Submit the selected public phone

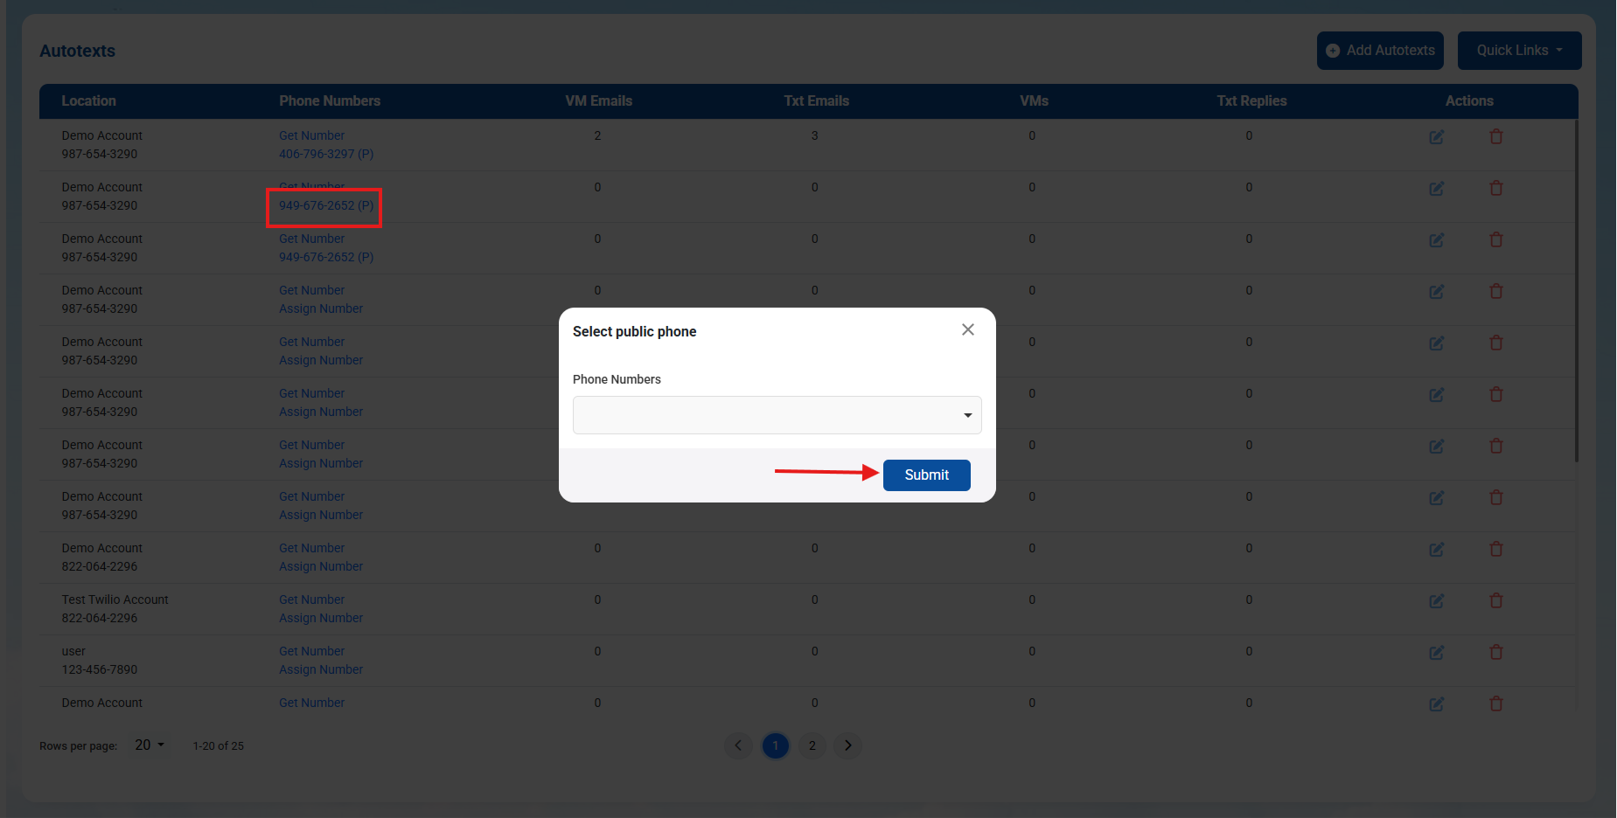[926, 475]
